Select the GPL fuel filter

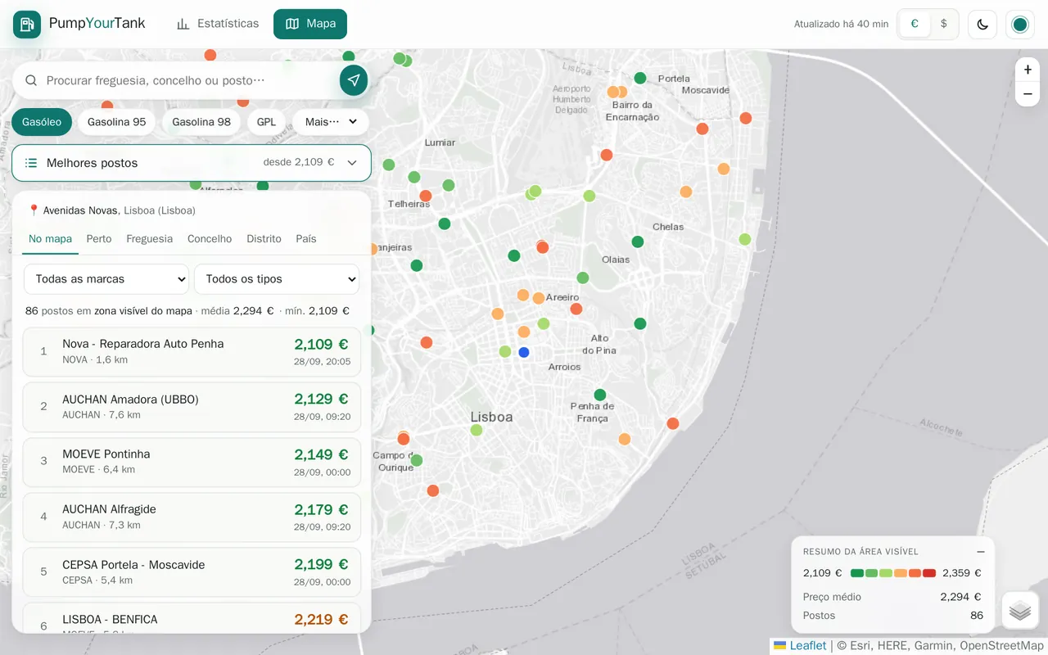(266, 122)
